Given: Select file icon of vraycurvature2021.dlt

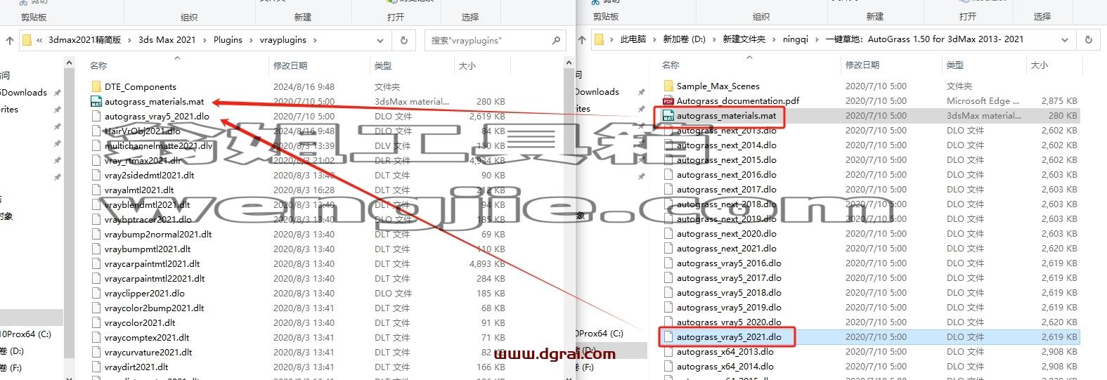Looking at the screenshot, I should [x=97, y=352].
